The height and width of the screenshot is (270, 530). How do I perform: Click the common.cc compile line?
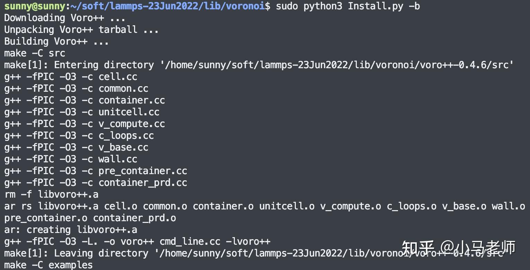pos(76,88)
